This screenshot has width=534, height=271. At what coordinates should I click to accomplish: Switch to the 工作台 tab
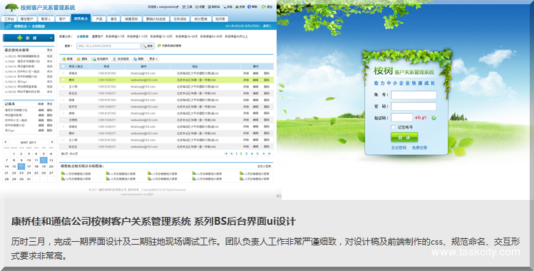click(x=9, y=19)
